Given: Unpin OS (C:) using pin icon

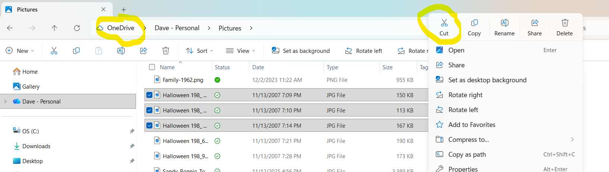Looking at the screenshot, I should click(132, 131).
